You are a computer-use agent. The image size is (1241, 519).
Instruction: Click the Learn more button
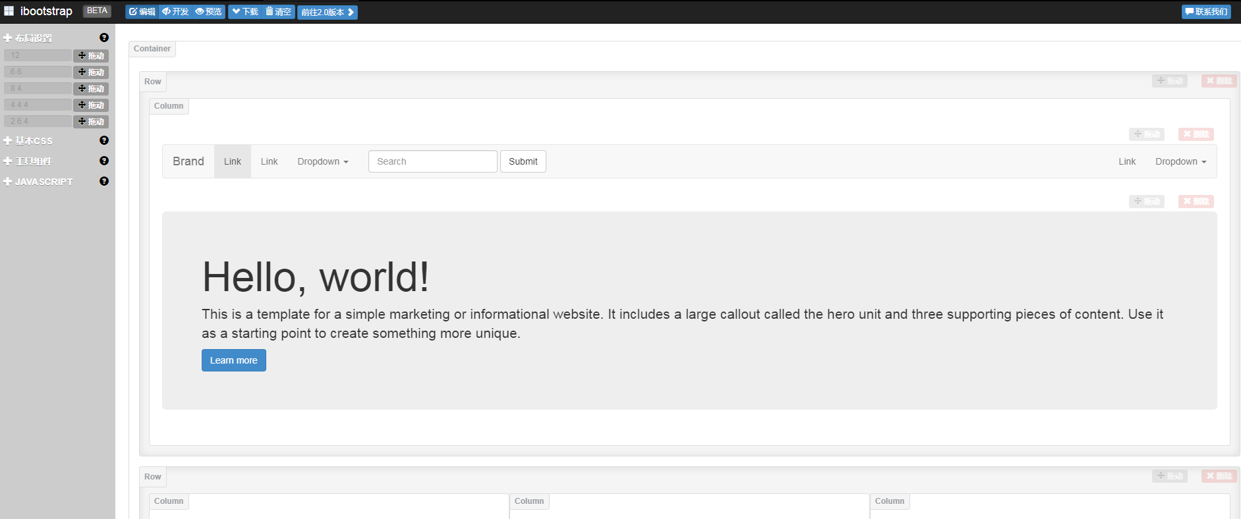click(233, 360)
